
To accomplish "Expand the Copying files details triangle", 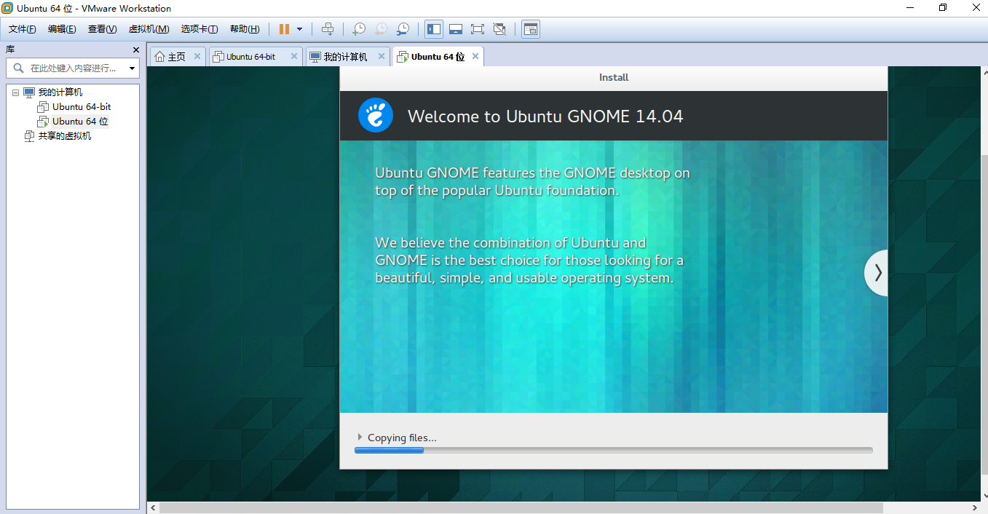I will [360, 437].
